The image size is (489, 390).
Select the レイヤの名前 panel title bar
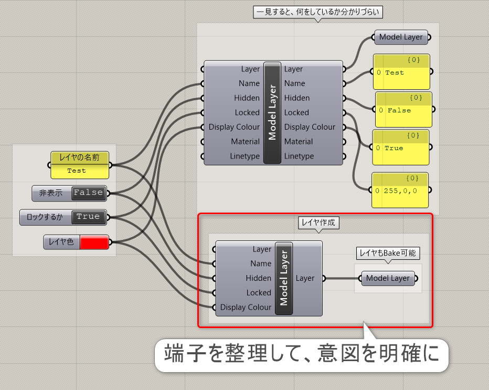point(80,158)
